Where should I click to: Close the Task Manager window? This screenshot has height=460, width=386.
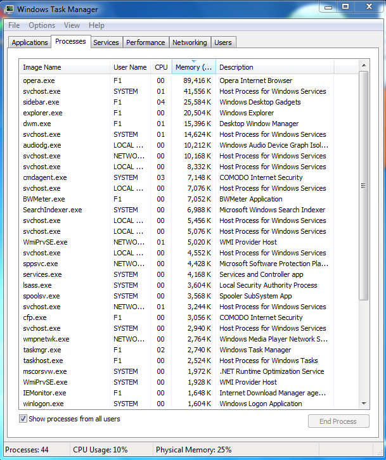click(370, 7)
